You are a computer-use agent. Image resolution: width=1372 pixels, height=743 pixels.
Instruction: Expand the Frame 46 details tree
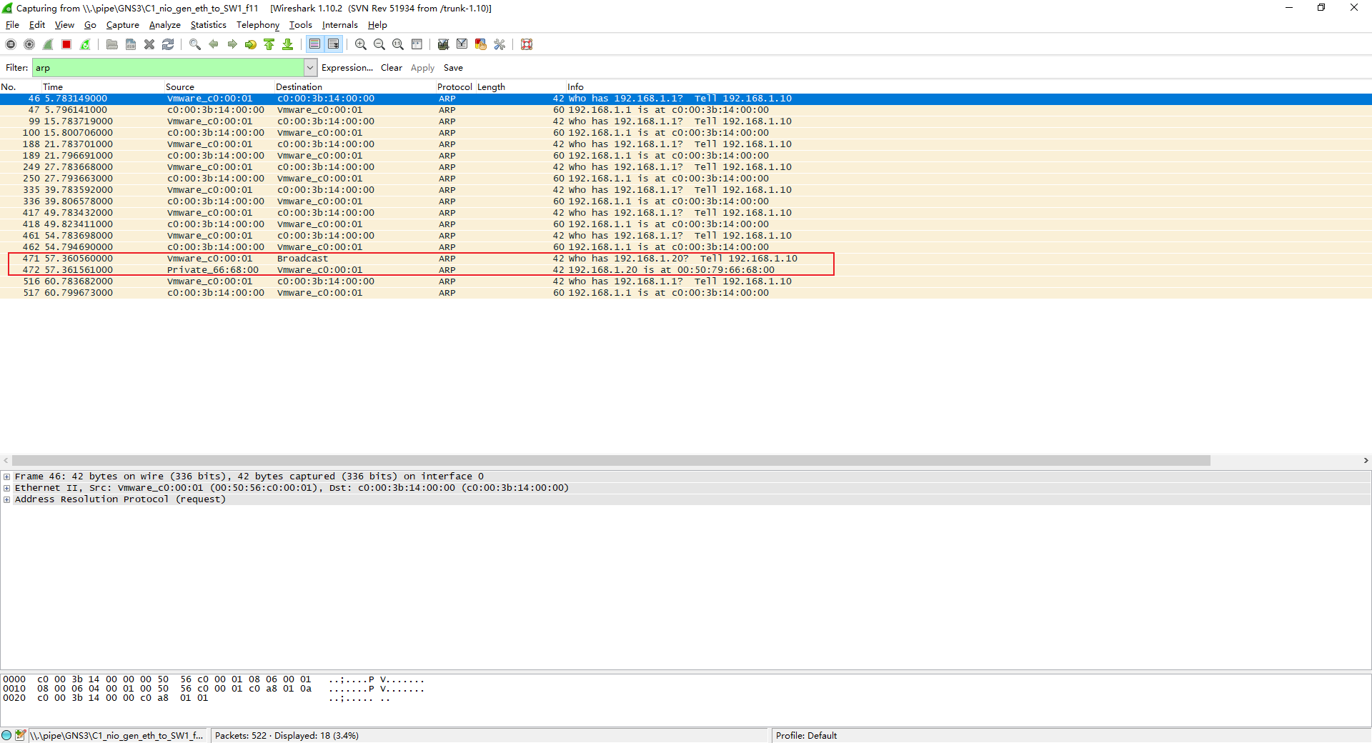(7, 477)
